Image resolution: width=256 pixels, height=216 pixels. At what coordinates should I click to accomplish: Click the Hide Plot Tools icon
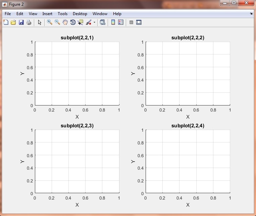(x=131, y=22)
